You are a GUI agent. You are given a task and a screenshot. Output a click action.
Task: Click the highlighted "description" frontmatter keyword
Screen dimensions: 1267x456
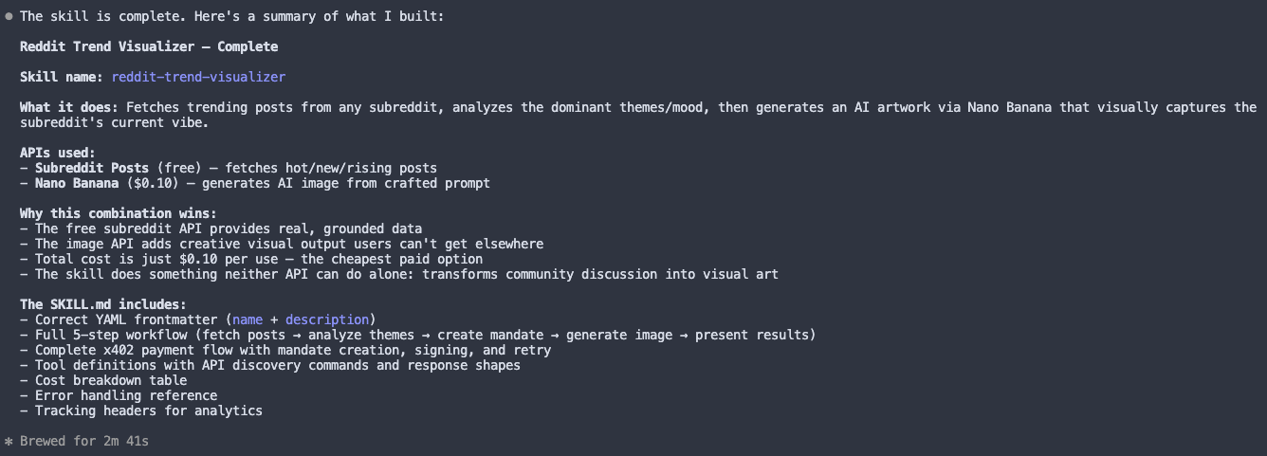pyautogui.click(x=326, y=319)
